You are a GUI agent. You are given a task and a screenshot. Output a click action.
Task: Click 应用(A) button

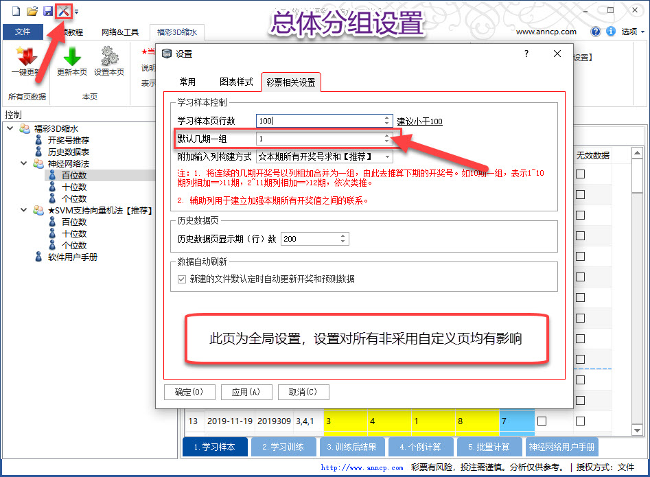pyautogui.click(x=246, y=392)
